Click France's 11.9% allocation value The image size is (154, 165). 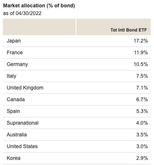(141, 52)
